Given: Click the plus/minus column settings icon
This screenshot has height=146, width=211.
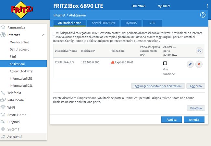Looking at the screenshot, I should (199, 51).
